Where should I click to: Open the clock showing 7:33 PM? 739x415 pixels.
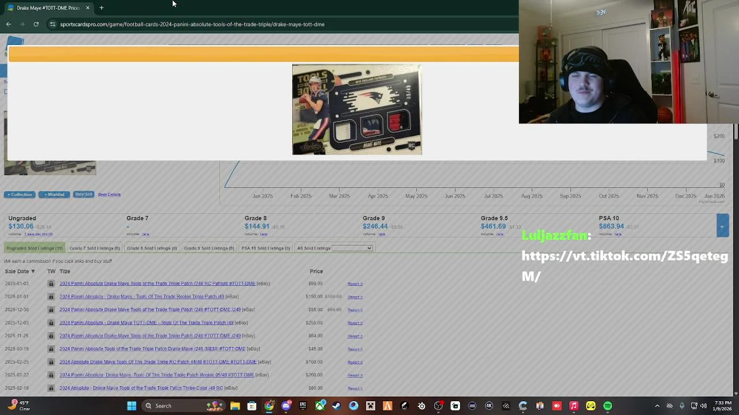723,406
